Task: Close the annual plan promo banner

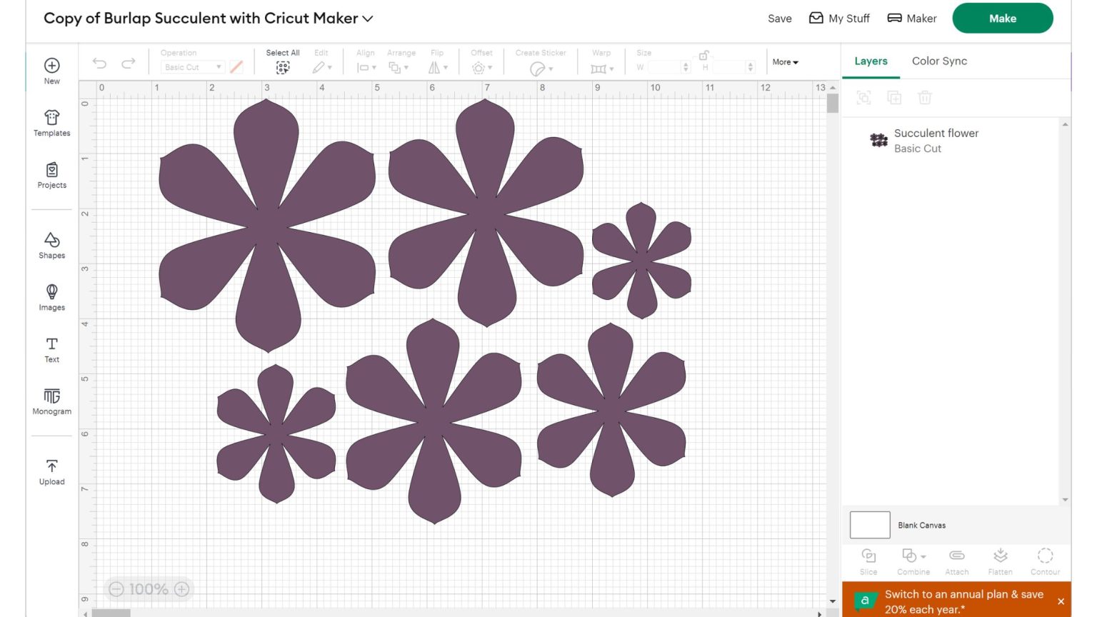Action: tap(1061, 601)
